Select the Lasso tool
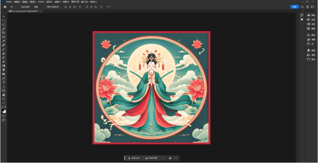318x163 pixels. [x=4, y=25]
